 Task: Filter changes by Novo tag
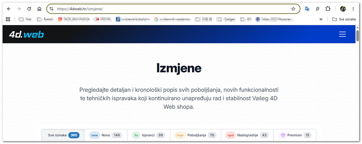106,135
